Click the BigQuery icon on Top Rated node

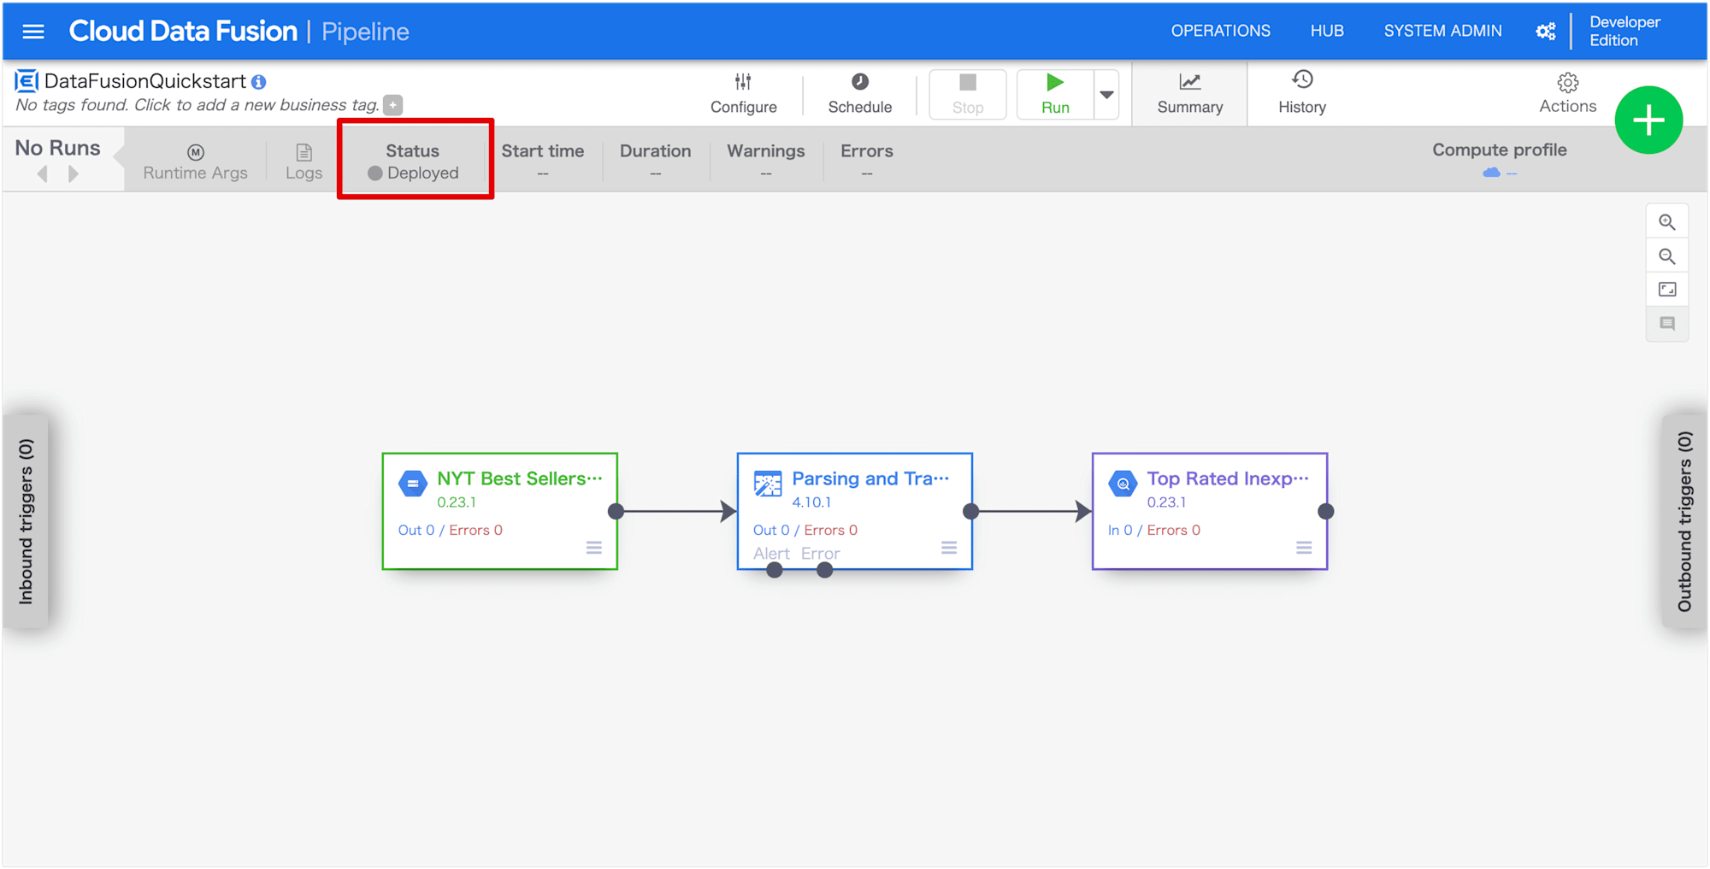coord(1123,484)
